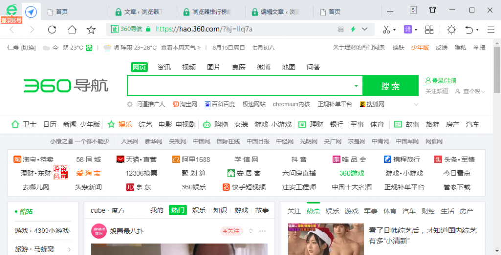Click 登录/注册 link

coord(441,81)
